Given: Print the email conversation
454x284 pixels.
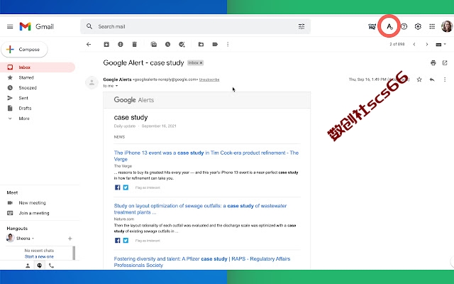Looking at the screenshot, I should pyautogui.click(x=433, y=63).
